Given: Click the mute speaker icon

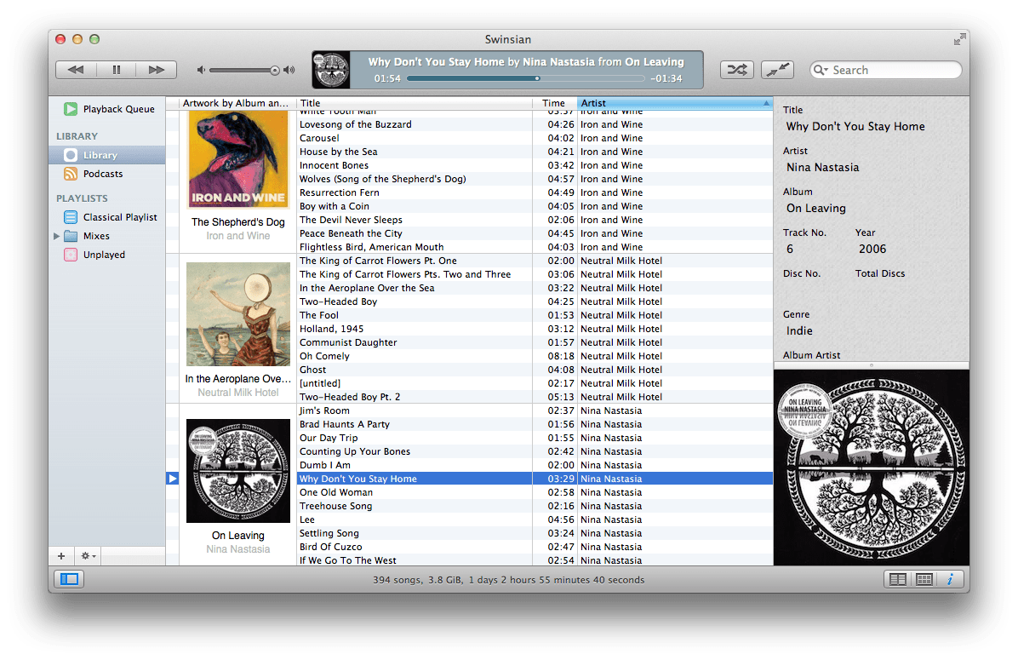Looking at the screenshot, I should click(201, 70).
